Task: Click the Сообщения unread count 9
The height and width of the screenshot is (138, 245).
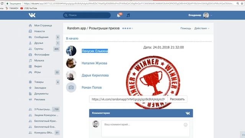Action: click(x=58, y=37)
